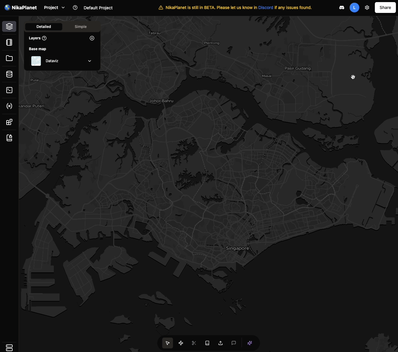Click the Share button
The height and width of the screenshot is (352, 398).
(x=385, y=8)
